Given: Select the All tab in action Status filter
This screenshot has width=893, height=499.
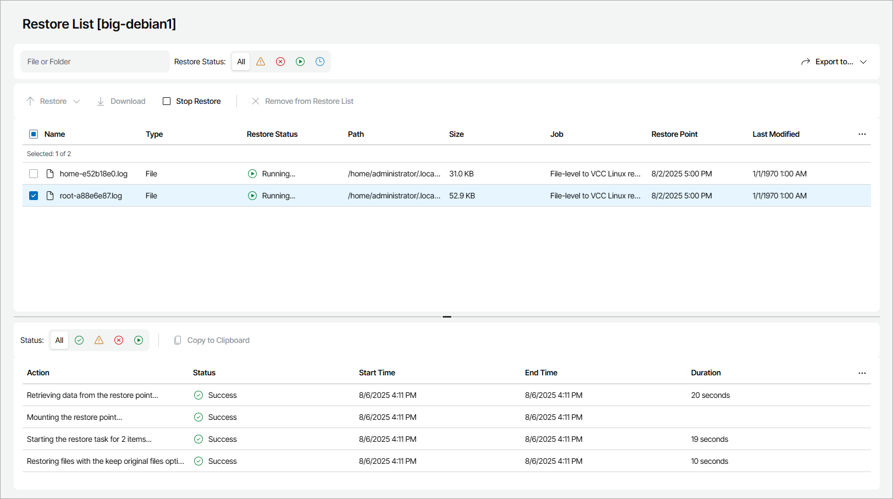Looking at the screenshot, I should pos(59,340).
